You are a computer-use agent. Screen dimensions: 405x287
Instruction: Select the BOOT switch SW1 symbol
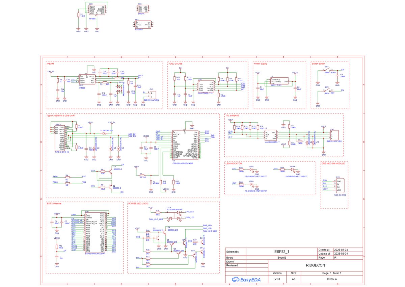(327, 70)
